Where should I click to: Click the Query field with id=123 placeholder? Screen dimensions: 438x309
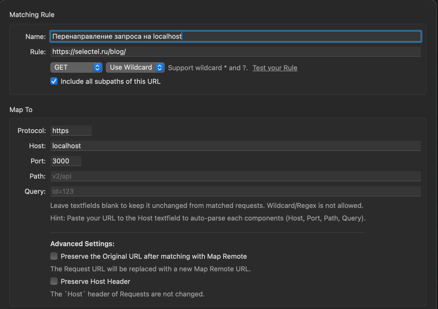236,191
